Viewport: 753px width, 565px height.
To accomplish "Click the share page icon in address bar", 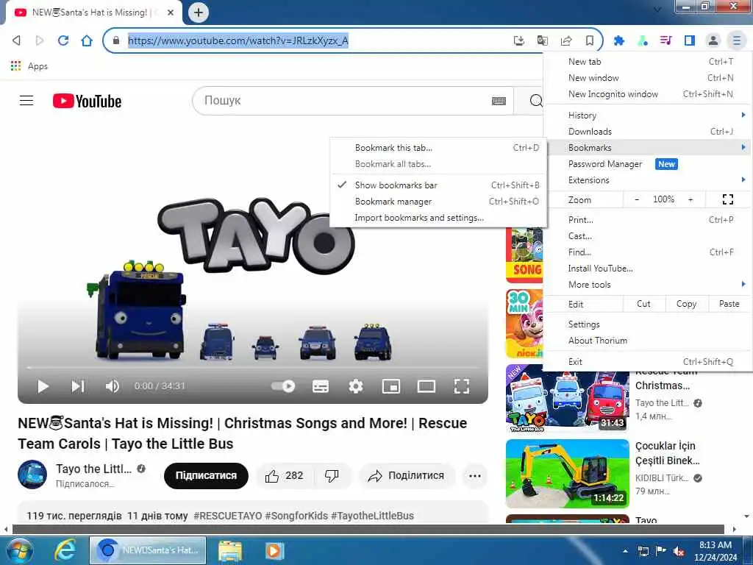I will (566, 40).
